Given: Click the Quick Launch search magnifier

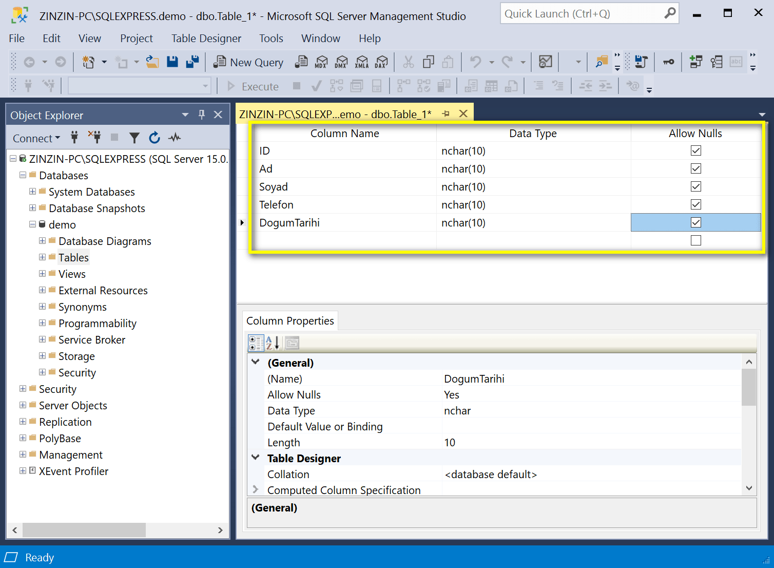Looking at the screenshot, I should [669, 13].
